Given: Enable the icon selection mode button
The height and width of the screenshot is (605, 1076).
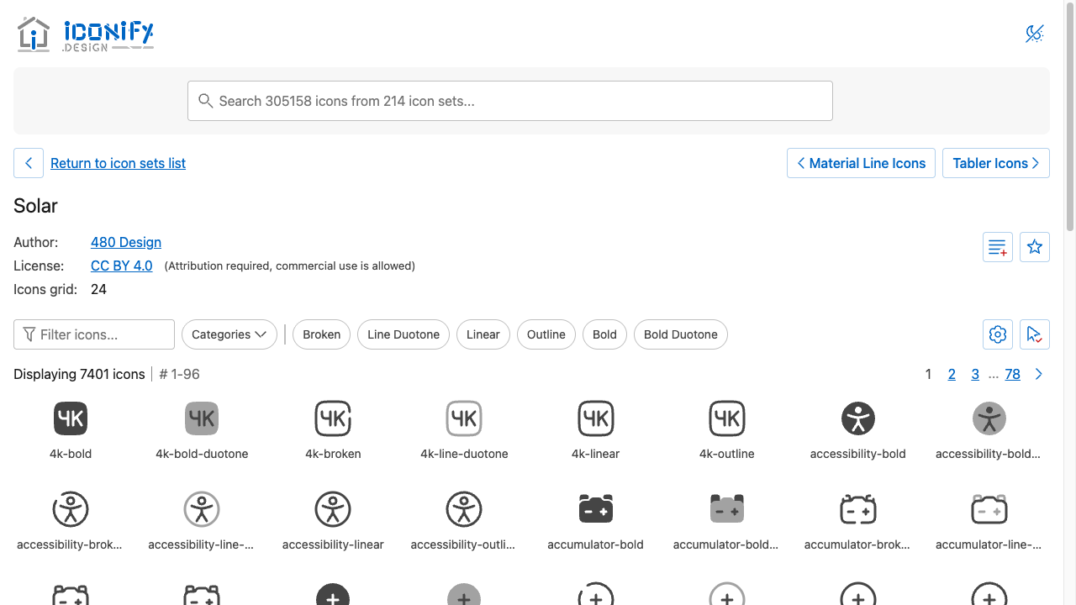Looking at the screenshot, I should 1035,334.
